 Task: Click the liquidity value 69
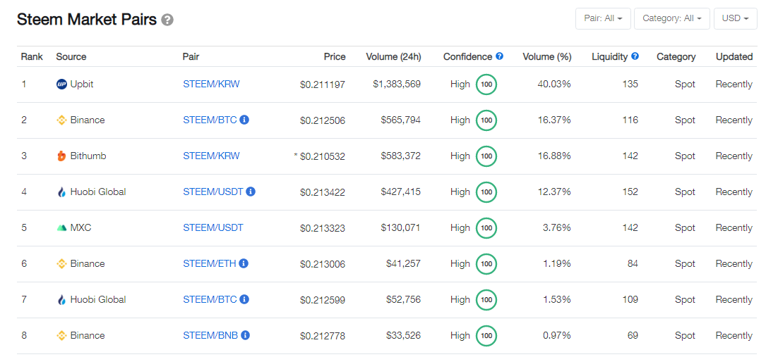click(x=633, y=335)
